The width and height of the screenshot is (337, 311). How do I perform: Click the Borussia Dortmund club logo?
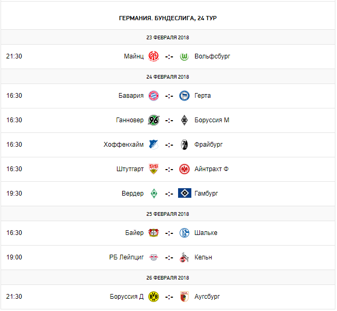pyautogui.click(x=154, y=297)
